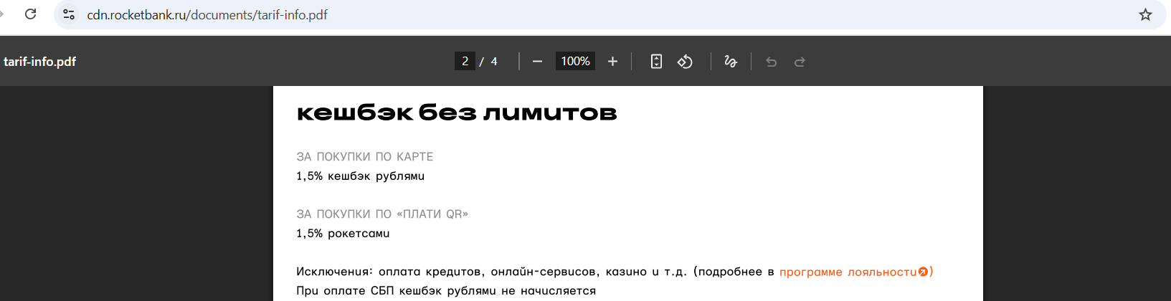Click the 100% zoom level field

[x=575, y=62]
